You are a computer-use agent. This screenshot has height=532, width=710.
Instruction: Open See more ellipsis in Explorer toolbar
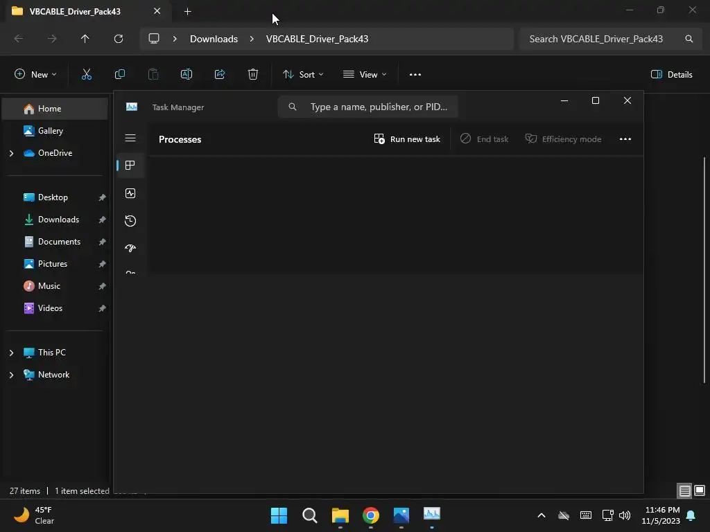(x=415, y=75)
